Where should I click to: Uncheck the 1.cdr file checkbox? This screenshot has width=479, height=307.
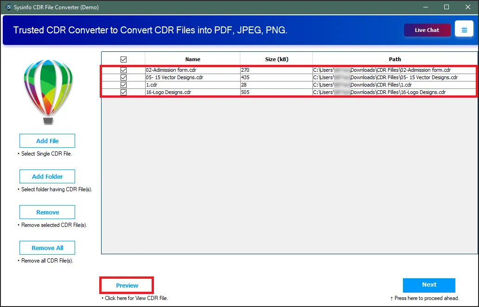pyautogui.click(x=123, y=85)
